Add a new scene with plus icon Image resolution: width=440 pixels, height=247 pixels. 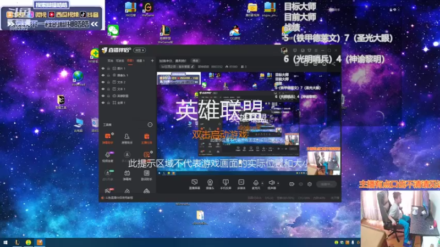pyautogui.click(x=152, y=60)
